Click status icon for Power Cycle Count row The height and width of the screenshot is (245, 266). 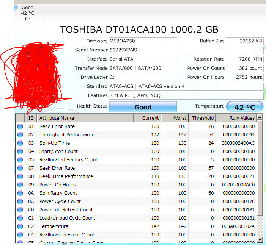(x=20, y=201)
